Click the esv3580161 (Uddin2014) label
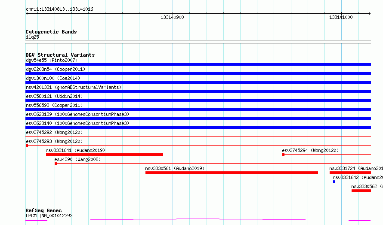The width and height of the screenshot is (383, 225). pyautogui.click(x=54, y=96)
